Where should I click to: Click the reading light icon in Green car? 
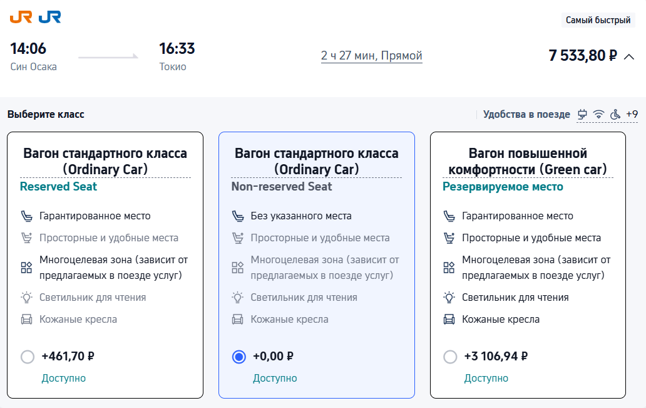click(449, 297)
